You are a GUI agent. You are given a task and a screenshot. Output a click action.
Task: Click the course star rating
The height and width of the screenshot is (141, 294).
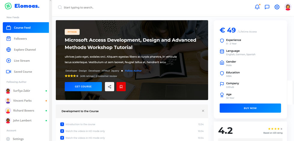point(72,76)
